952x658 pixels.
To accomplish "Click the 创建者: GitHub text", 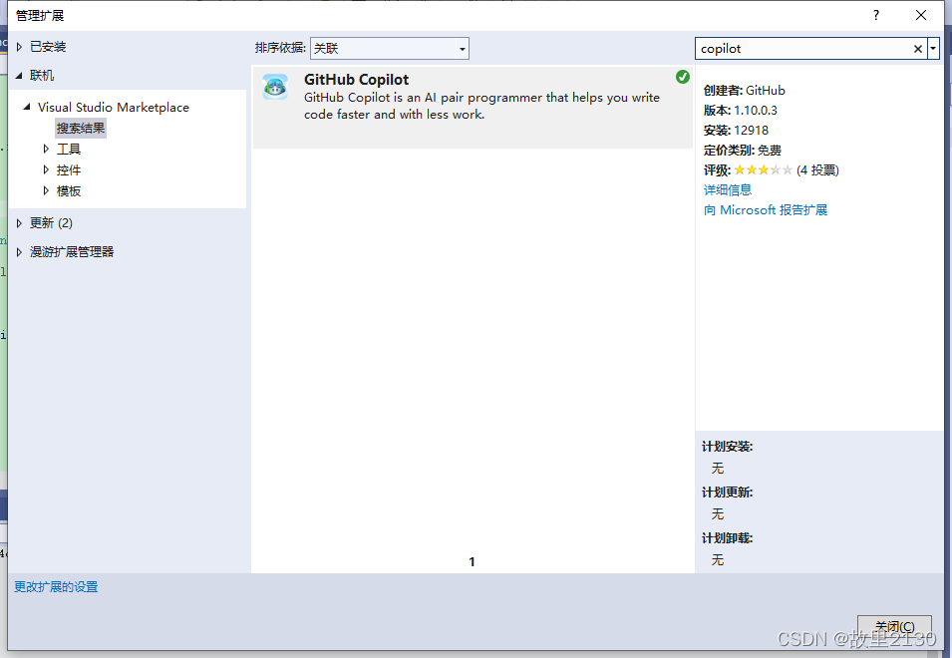I will pyautogui.click(x=745, y=91).
